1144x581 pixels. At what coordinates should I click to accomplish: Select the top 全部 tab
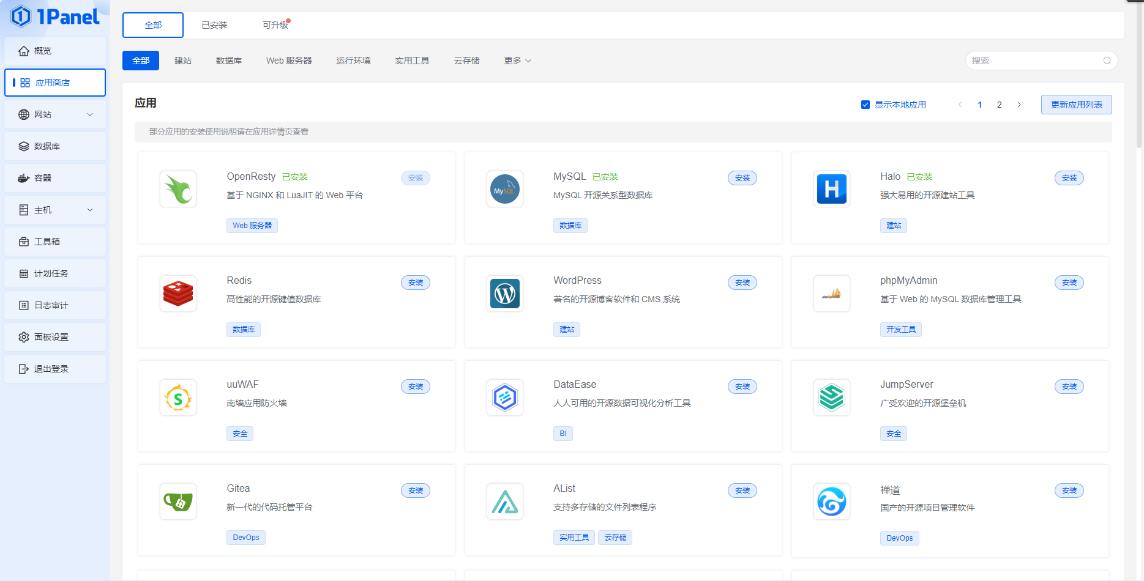[x=153, y=25]
